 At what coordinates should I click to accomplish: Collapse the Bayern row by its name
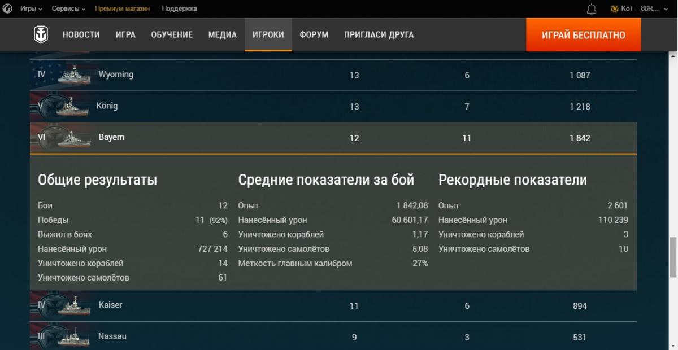[111, 138]
